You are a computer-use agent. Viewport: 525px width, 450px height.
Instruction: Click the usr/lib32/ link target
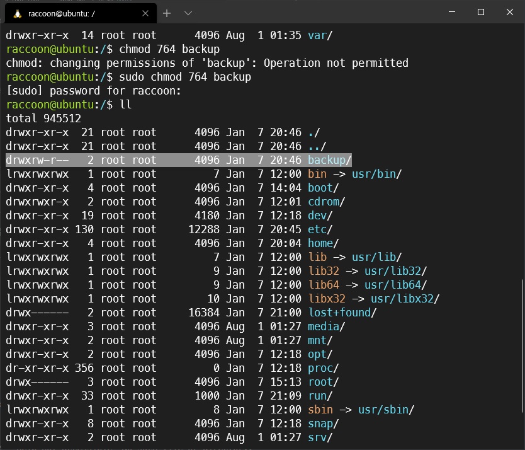(395, 271)
